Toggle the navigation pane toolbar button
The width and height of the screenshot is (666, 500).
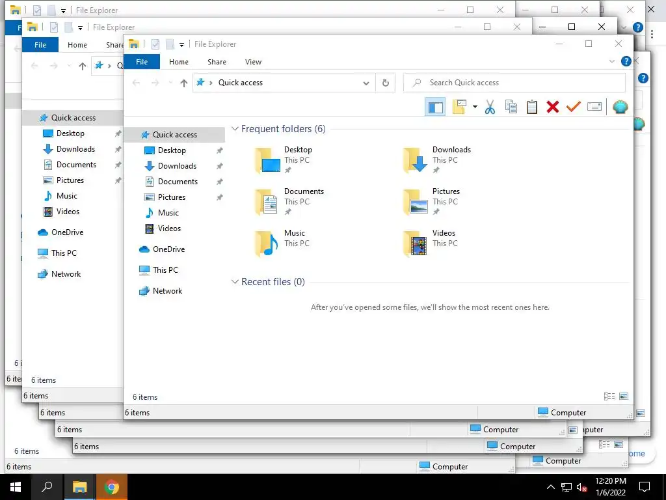click(x=435, y=107)
